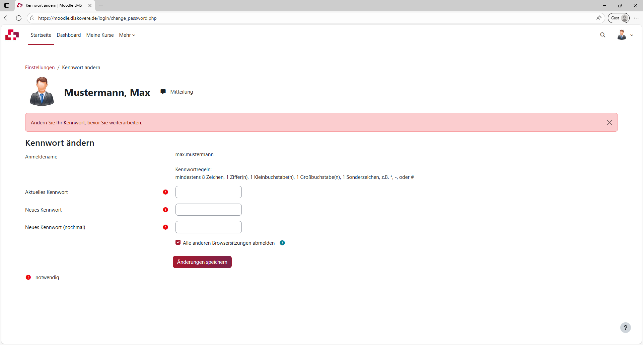643x345 pixels.
Task: Focus the Aktuelles Kennwort field
Action: click(x=208, y=192)
